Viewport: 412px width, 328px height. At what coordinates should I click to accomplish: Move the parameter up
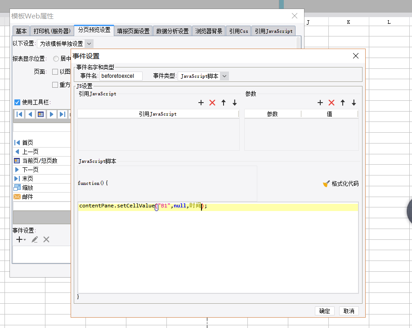343,103
